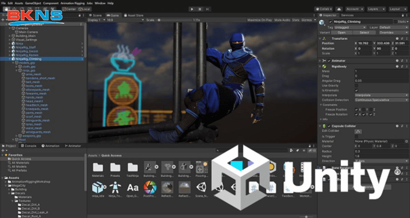Collapse the Transform component foldout

pos(320,39)
